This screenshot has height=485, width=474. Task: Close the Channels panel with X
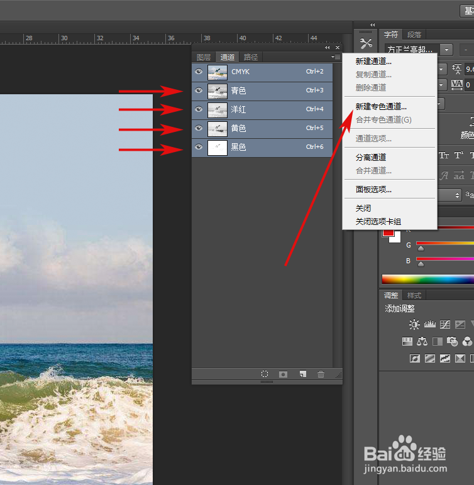[338, 47]
